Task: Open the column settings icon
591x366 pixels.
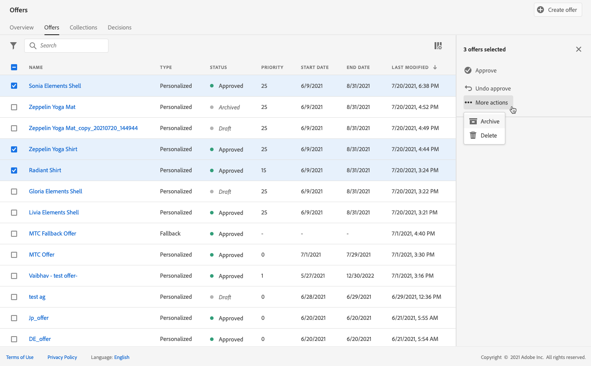Action: pyautogui.click(x=438, y=46)
